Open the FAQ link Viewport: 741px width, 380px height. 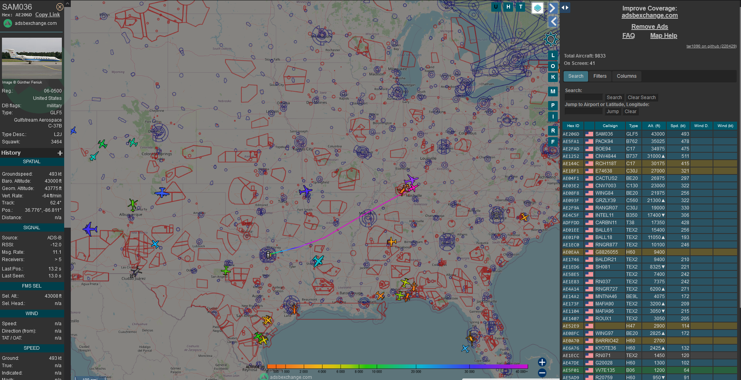pos(629,35)
